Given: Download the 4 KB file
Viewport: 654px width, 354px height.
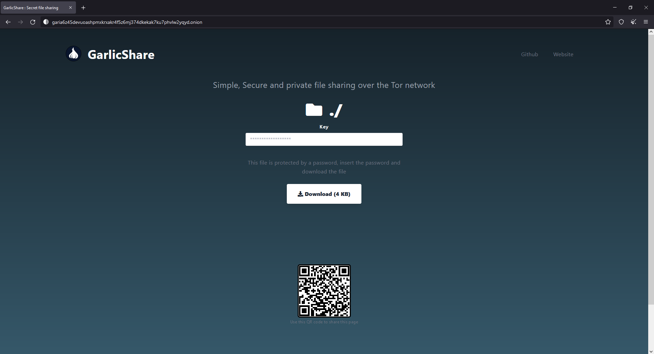Looking at the screenshot, I should (x=324, y=194).
